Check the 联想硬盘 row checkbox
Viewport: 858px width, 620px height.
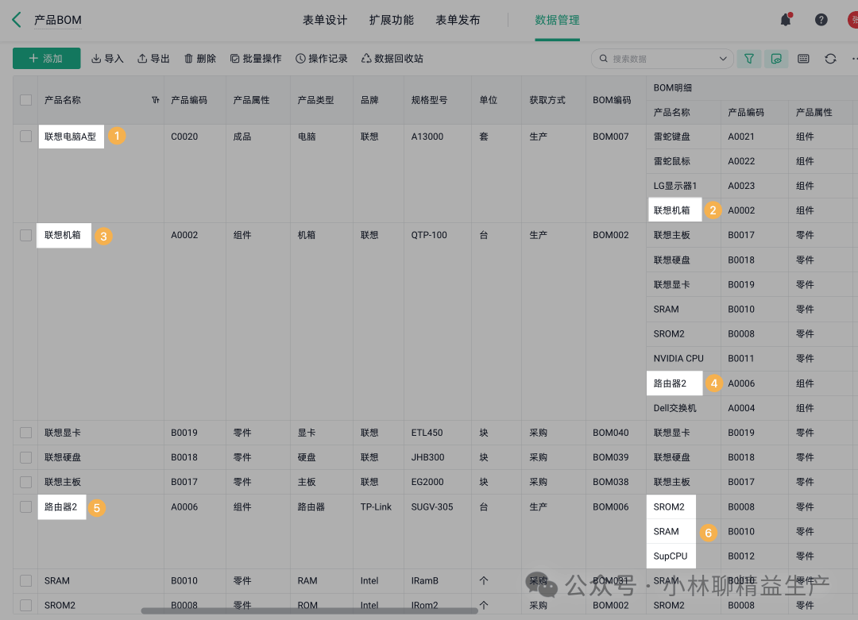click(25, 457)
